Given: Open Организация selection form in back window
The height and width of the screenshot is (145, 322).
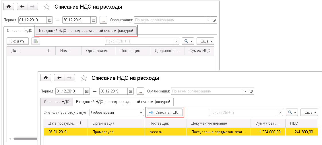Looking at the screenshot, I should [214, 20].
